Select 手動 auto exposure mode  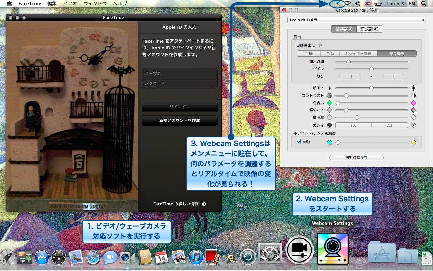pyautogui.click(x=309, y=54)
